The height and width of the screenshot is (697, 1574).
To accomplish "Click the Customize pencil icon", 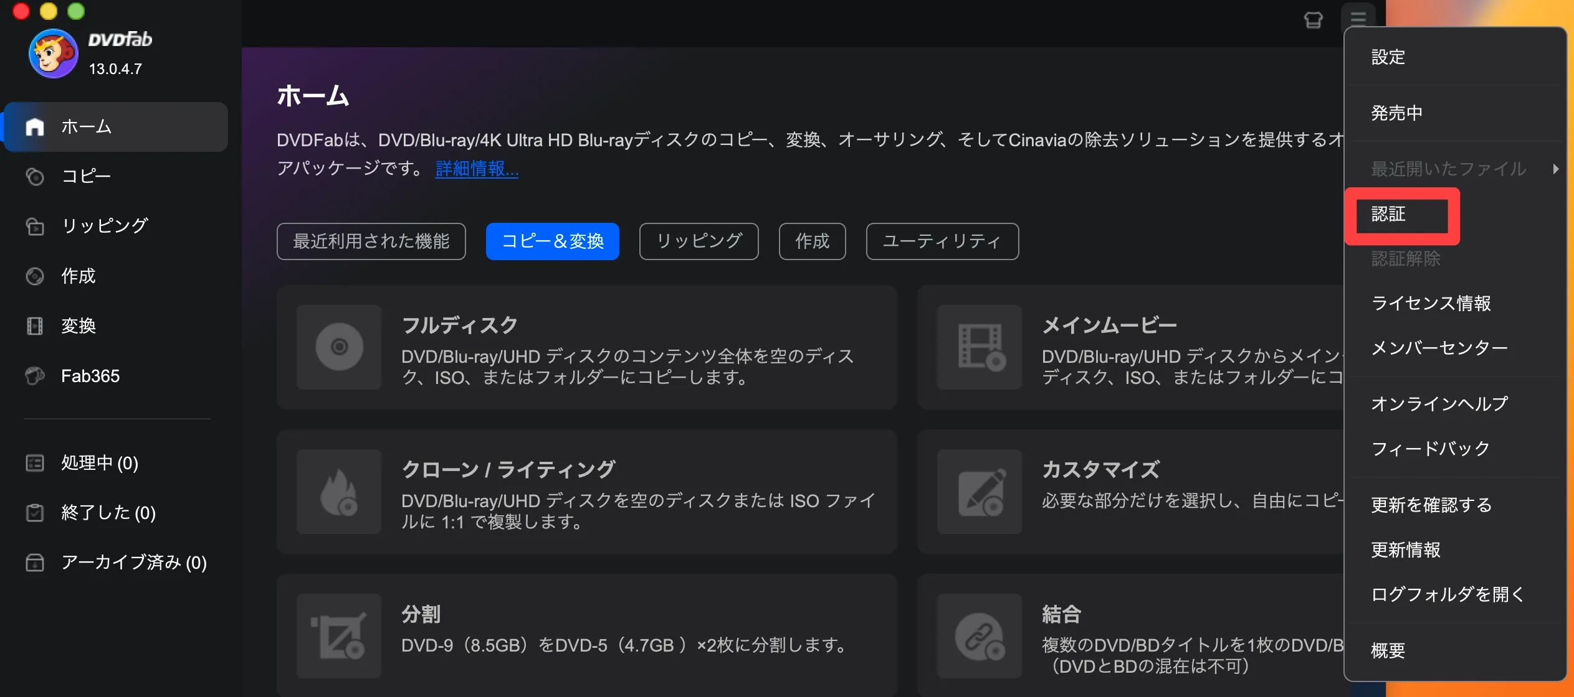I will click(x=980, y=492).
